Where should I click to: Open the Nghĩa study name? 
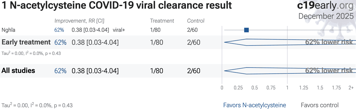(8, 30)
